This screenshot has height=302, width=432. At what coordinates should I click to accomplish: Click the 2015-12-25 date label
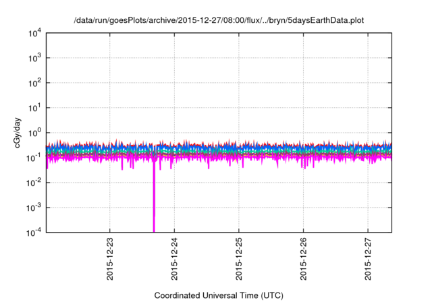(239, 259)
